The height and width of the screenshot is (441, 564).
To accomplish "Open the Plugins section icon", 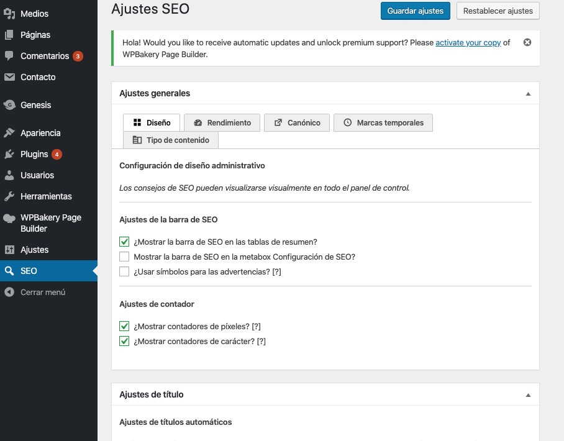I will click(9, 153).
